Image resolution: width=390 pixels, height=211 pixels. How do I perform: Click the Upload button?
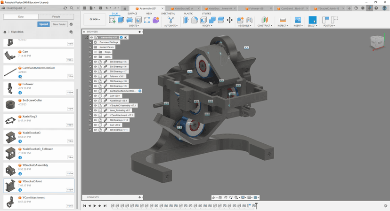pos(43,24)
